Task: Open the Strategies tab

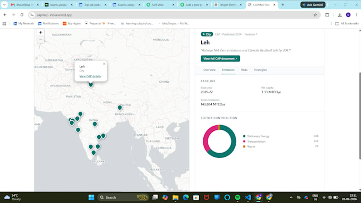Action: [x=260, y=70]
